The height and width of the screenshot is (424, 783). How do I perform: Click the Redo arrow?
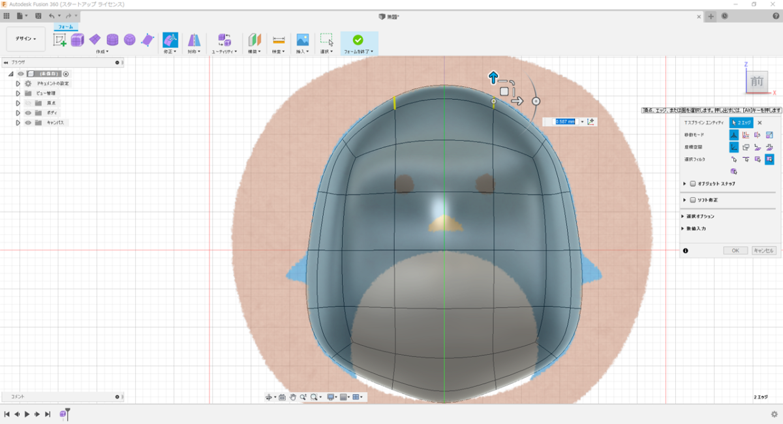pyautogui.click(x=68, y=16)
